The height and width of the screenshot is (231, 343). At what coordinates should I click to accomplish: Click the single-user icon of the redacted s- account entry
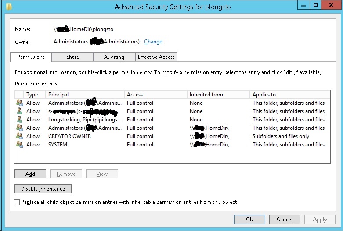click(20, 111)
